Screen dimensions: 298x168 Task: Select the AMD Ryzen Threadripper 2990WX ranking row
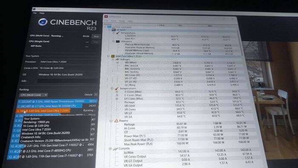point(57,101)
